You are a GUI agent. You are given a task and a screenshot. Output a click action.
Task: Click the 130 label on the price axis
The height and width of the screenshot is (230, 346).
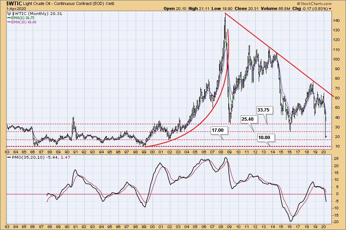pyautogui.click(x=336, y=30)
